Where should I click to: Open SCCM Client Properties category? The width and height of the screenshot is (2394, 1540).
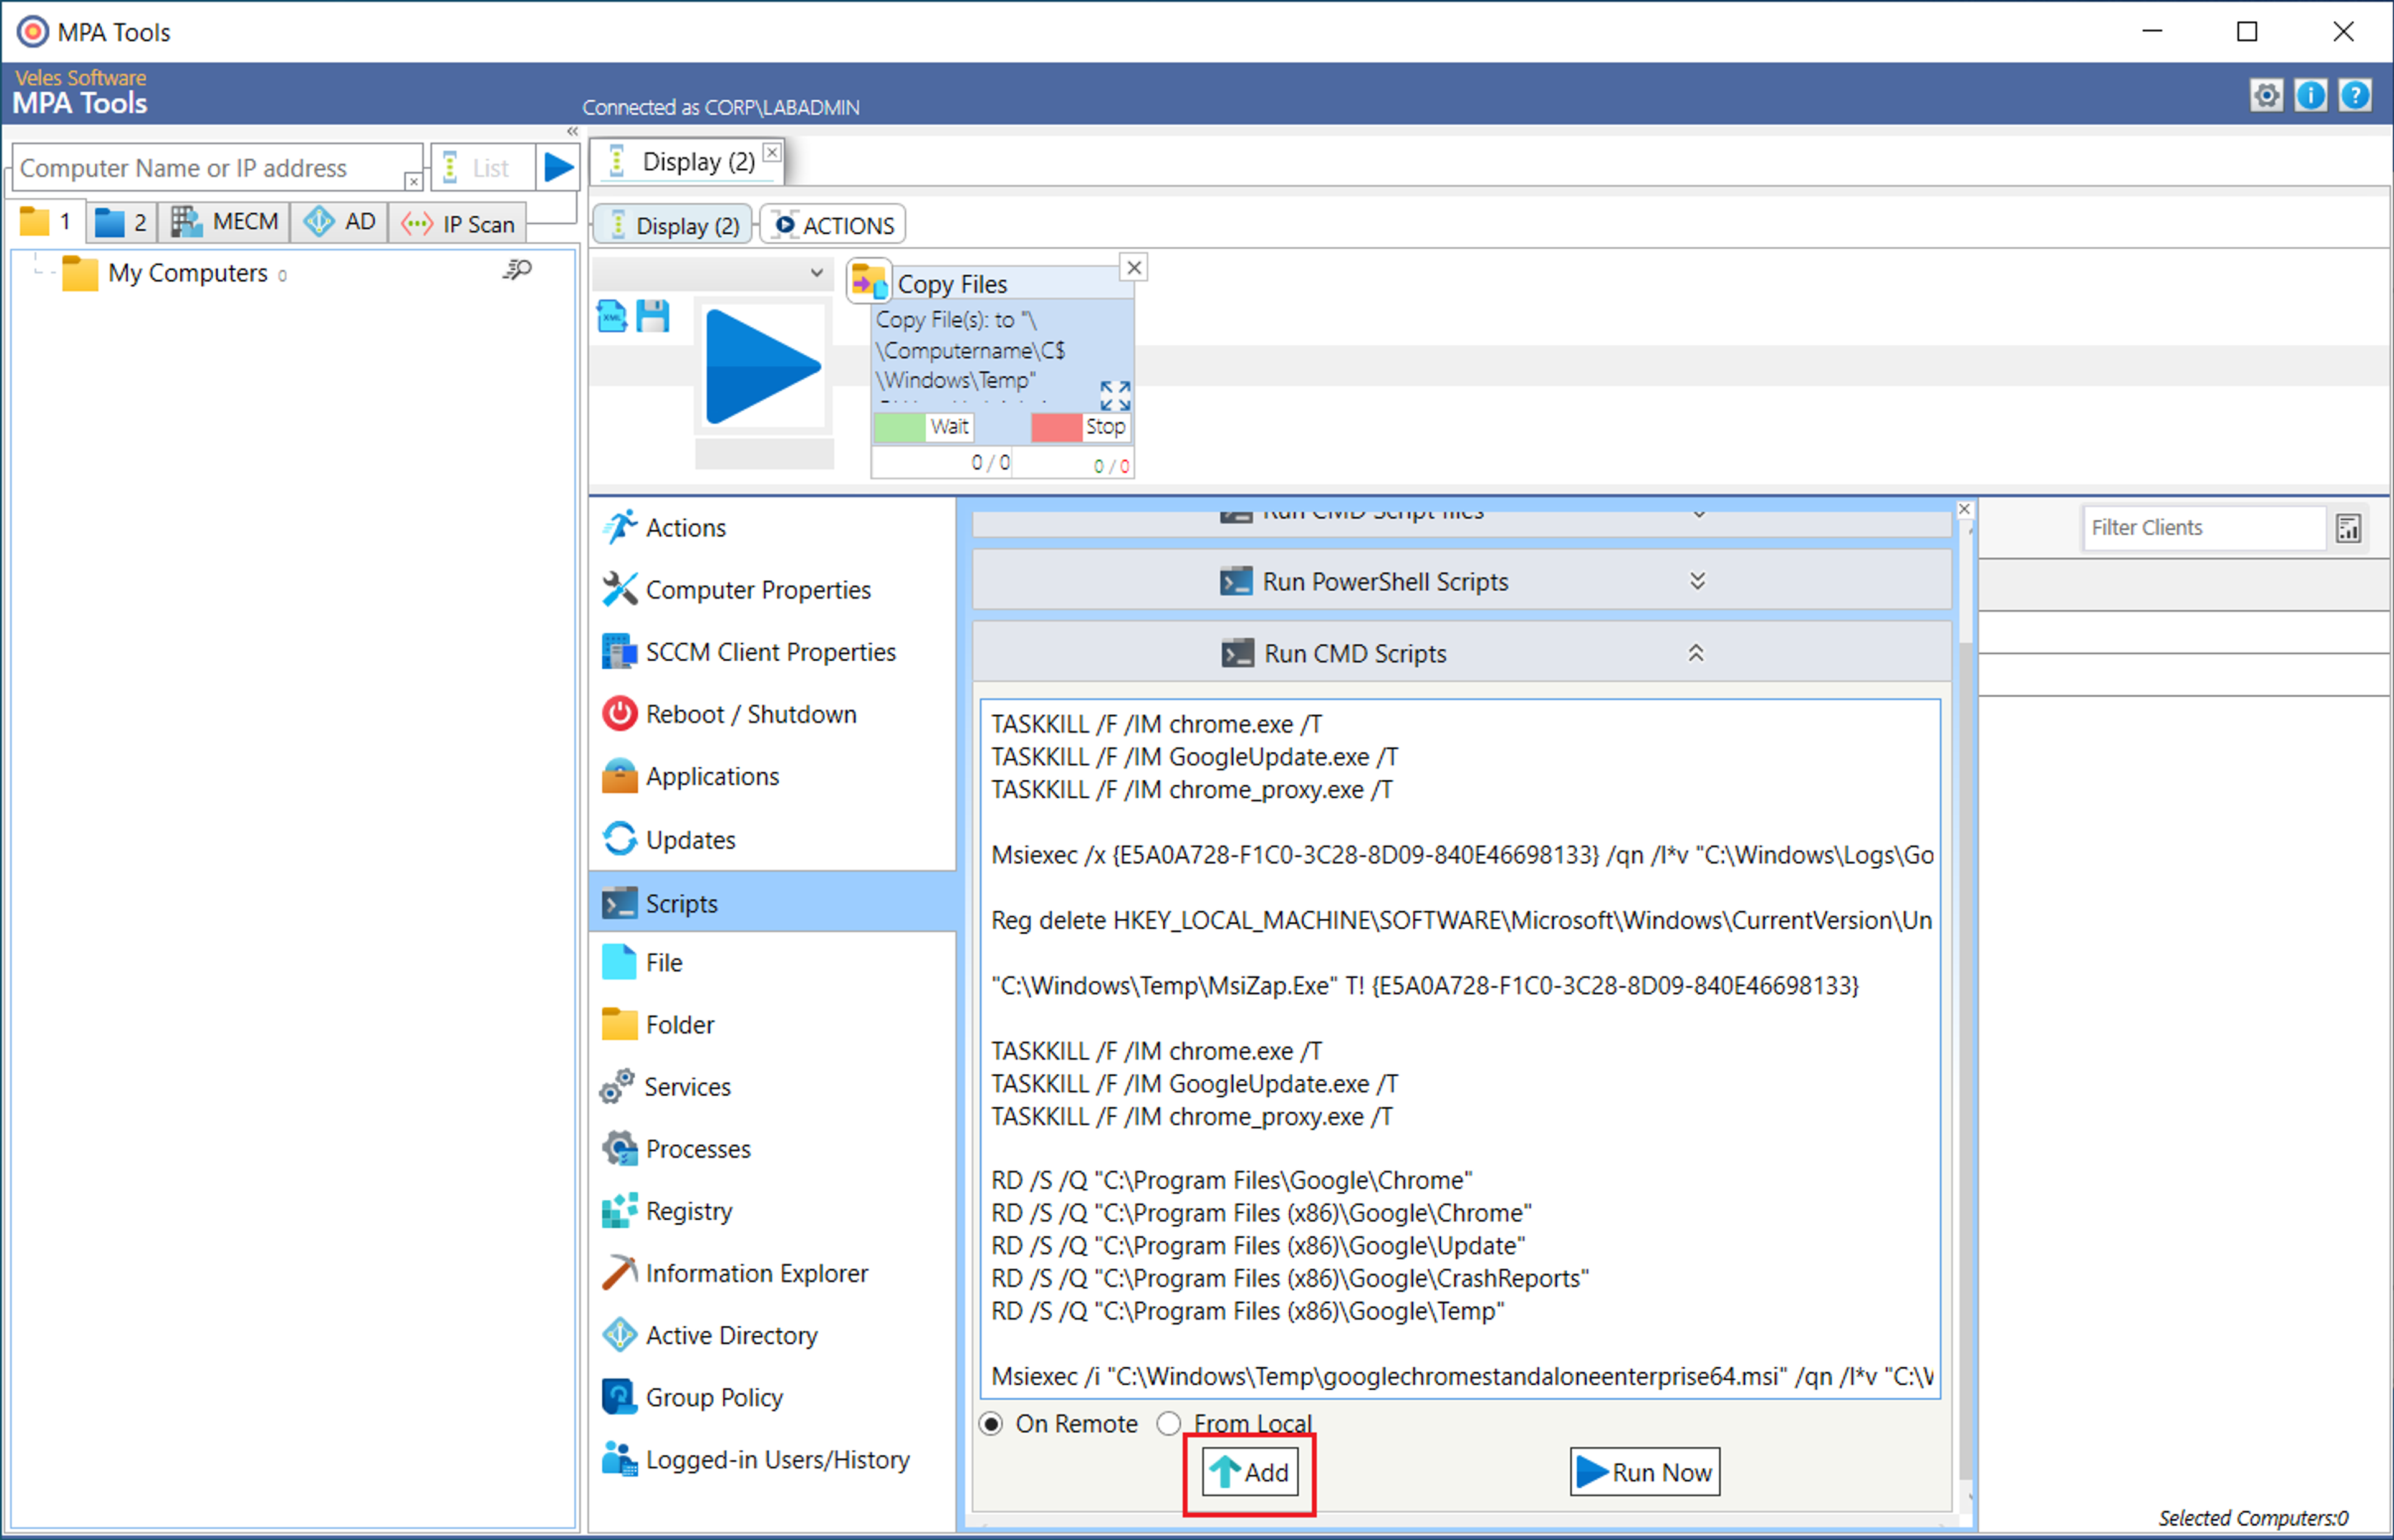pos(772,652)
